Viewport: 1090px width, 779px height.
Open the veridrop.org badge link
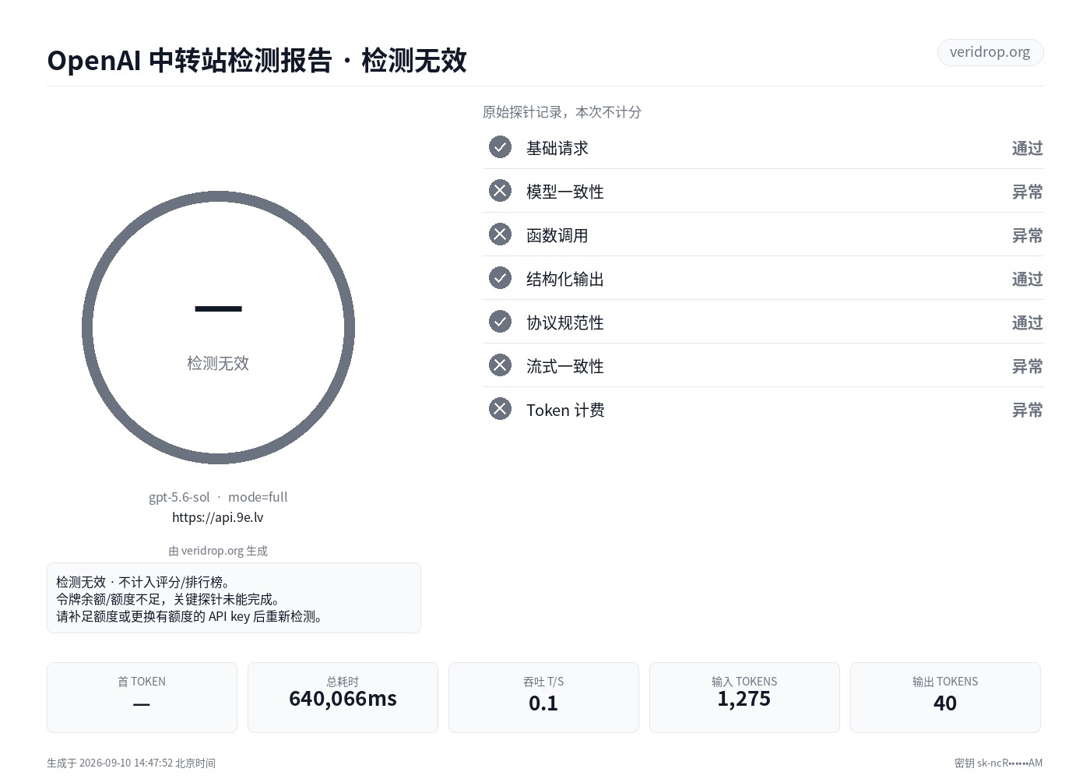click(990, 52)
